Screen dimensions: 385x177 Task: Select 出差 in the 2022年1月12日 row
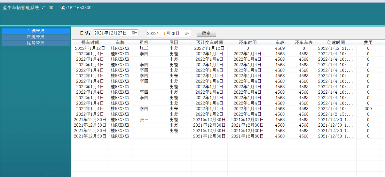[174, 48]
